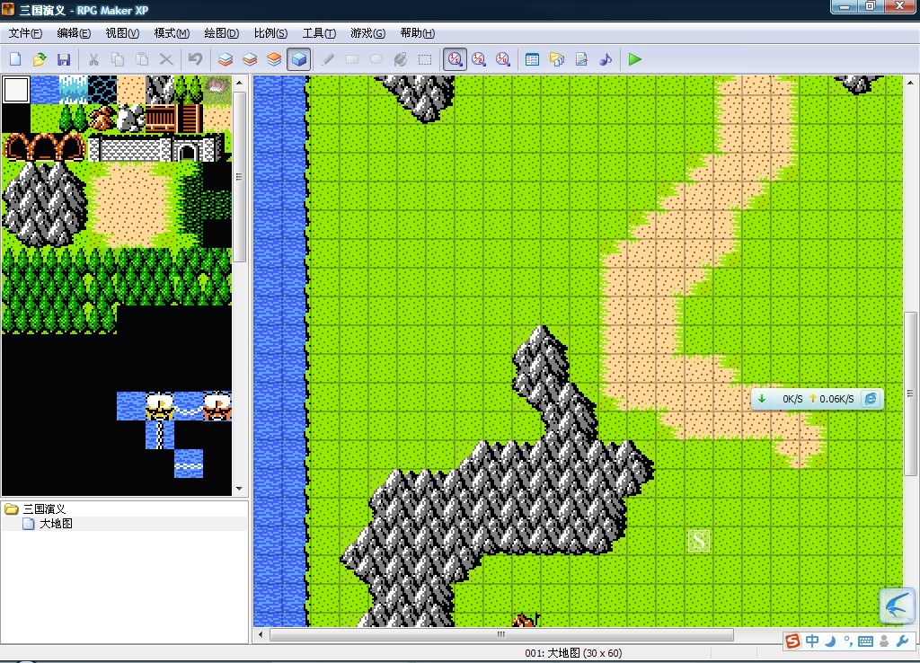Choose the dashed-rectangle Select tool
The width and height of the screenshot is (920, 663).
tap(425, 59)
